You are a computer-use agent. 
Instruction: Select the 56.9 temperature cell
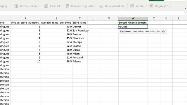[56, 34]
